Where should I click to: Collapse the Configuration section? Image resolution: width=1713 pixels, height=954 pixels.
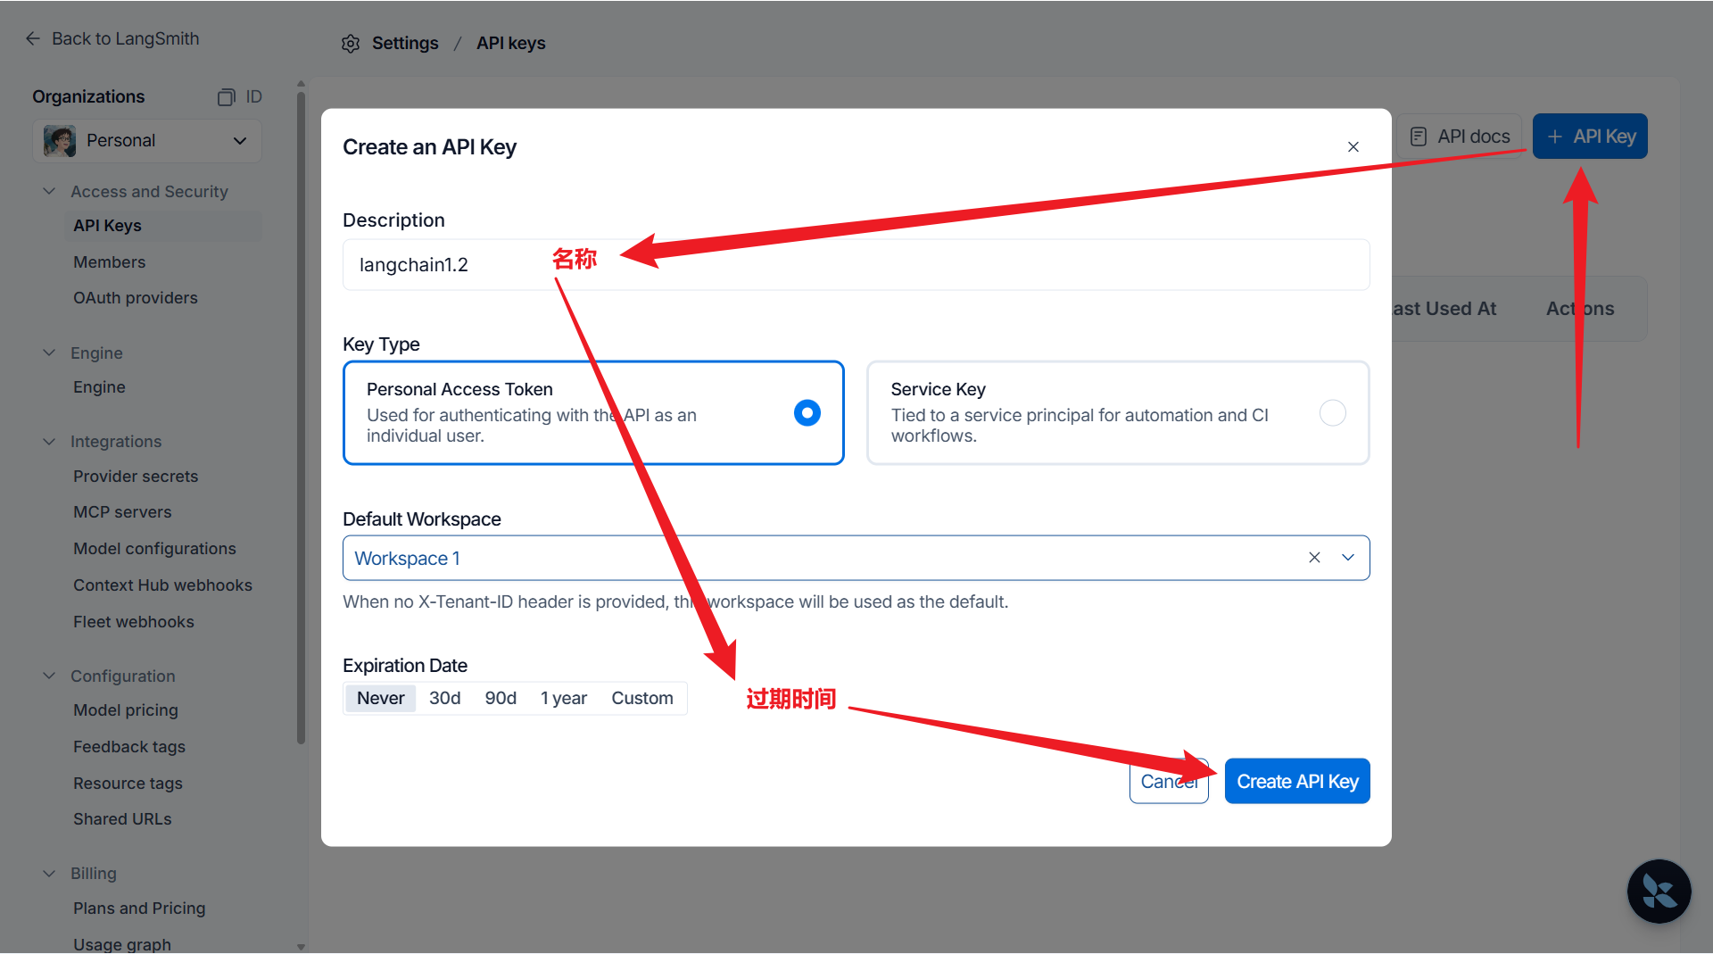click(49, 676)
